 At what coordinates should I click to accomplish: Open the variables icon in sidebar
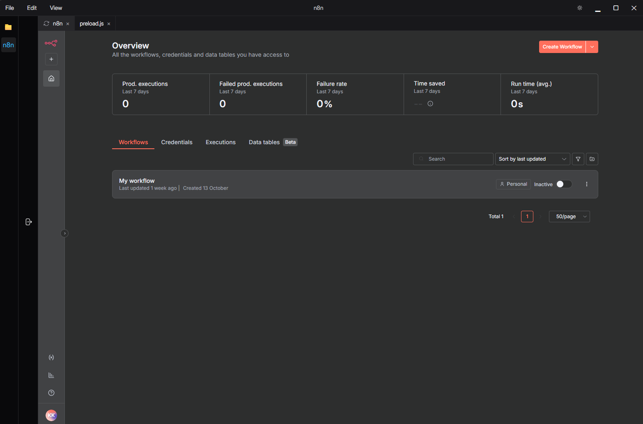pyautogui.click(x=51, y=357)
